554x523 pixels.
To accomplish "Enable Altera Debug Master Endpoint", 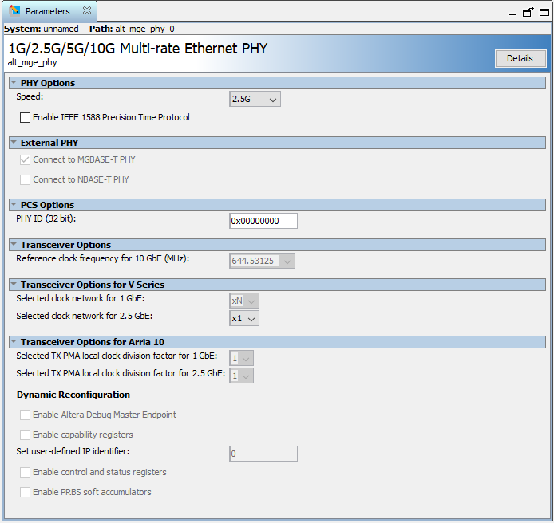I will 25,415.
